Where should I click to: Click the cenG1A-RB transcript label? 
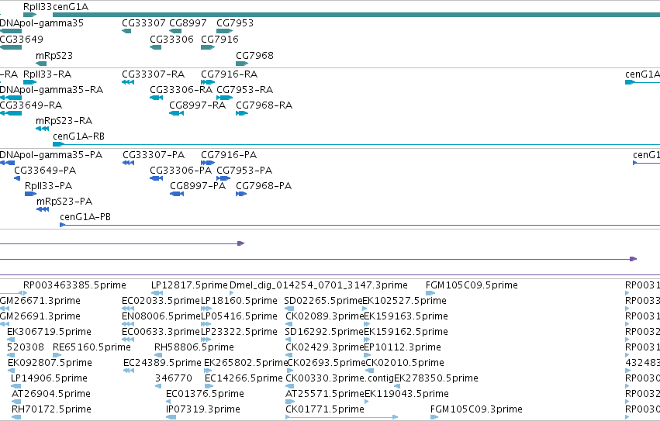pyautogui.click(x=78, y=136)
